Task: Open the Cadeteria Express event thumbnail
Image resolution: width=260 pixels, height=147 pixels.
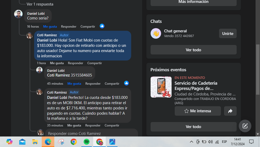Action: pos(161,87)
